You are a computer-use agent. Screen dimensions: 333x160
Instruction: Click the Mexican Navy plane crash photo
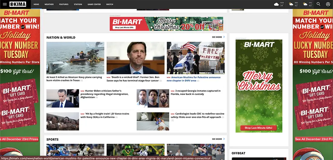click(x=75, y=58)
